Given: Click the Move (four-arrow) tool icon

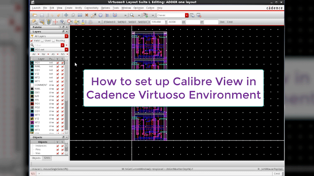Looking at the screenshot, I should point(66,15).
